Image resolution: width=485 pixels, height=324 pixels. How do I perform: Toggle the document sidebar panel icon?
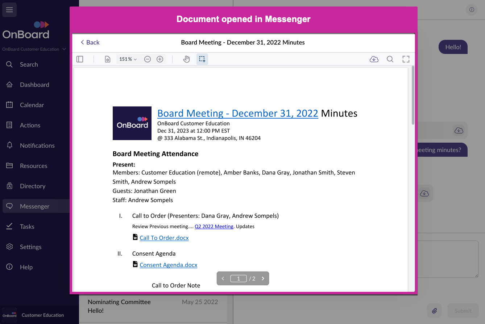pos(80,59)
